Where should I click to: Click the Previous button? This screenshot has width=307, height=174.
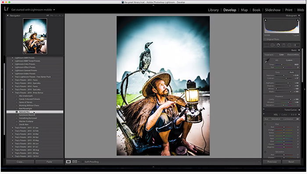coord(272,162)
